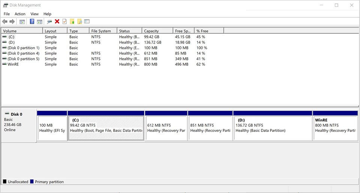Screen dimensions: 360x193
Task: Toggle the Show/Hide Action Pane icon
Action: (x=40, y=22)
